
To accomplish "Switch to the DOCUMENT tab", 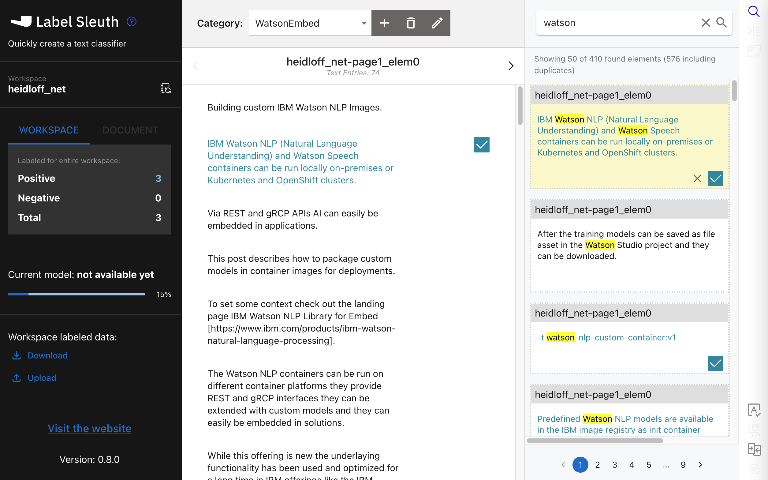I will pyautogui.click(x=130, y=130).
